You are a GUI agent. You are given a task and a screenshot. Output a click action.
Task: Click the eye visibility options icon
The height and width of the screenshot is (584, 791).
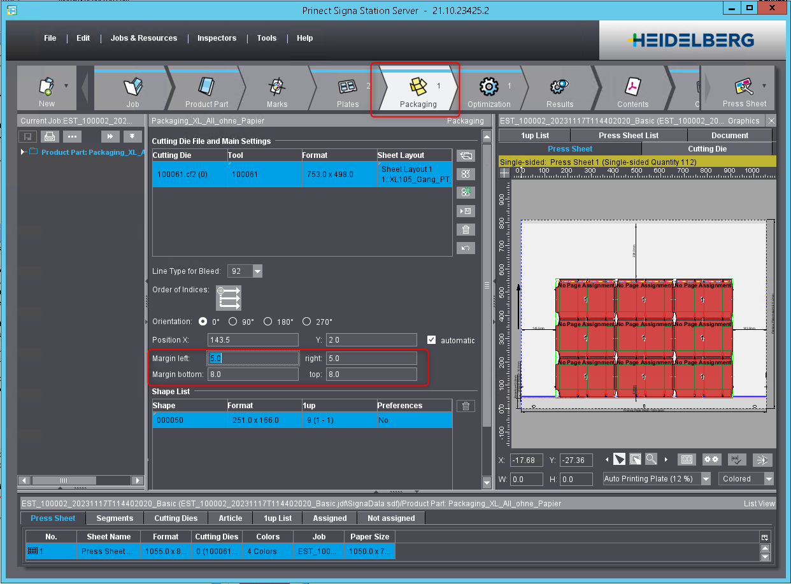762,459
